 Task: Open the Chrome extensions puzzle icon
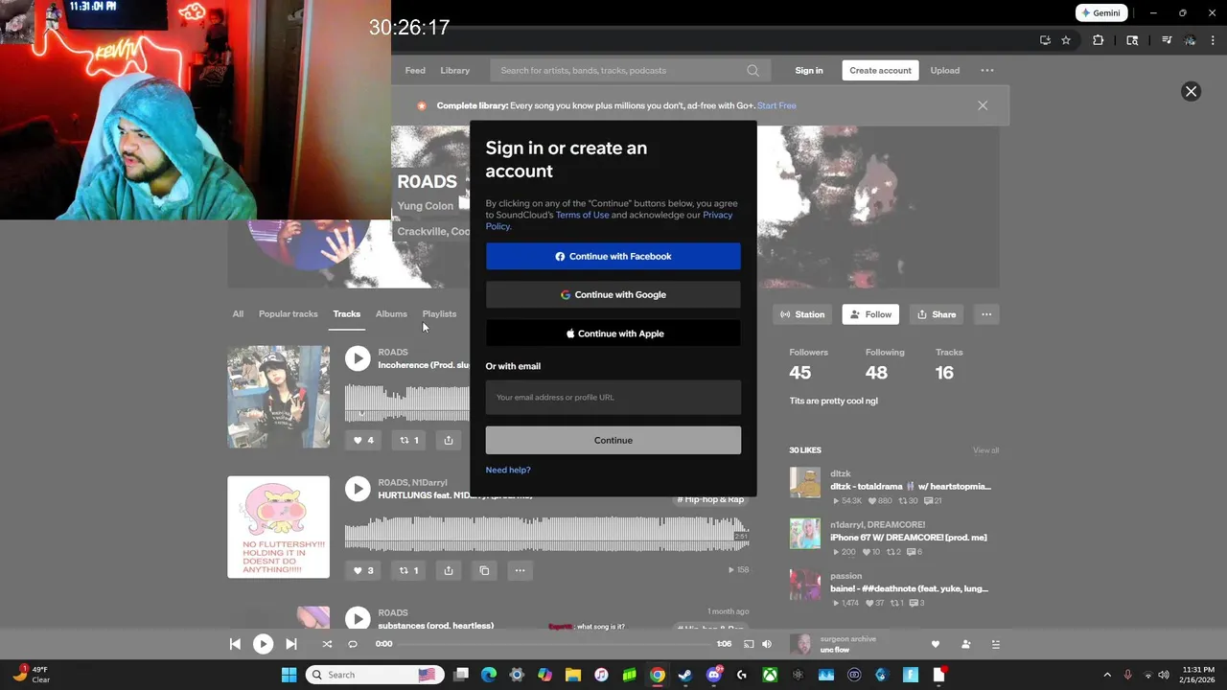click(x=1099, y=40)
